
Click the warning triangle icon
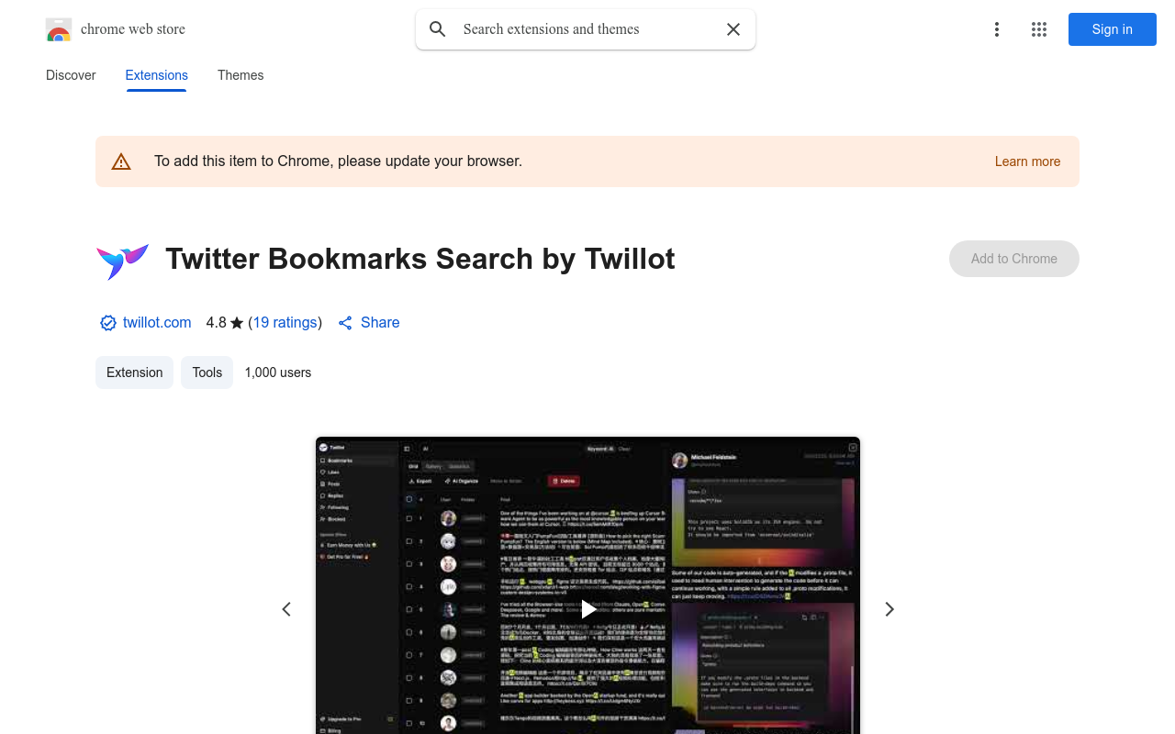point(121,161)
